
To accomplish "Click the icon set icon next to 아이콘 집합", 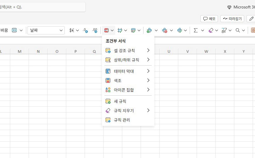I will tap(108, 90).
